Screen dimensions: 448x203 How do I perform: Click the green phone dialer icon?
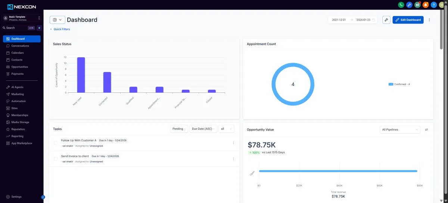[x=401, y=5]
